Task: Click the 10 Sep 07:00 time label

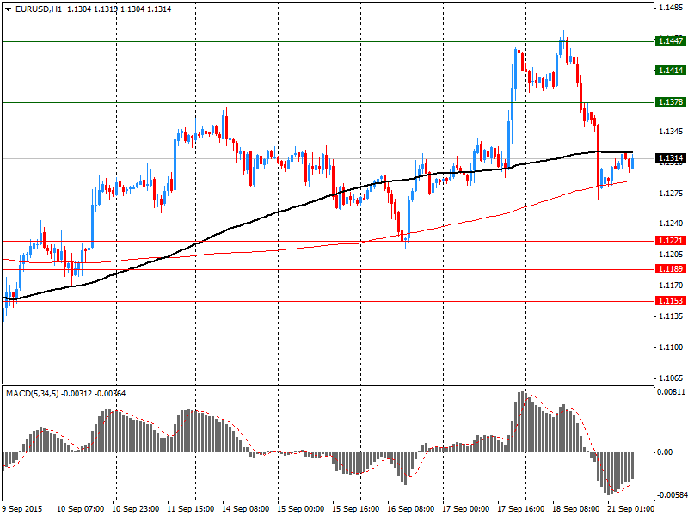Action: [81, 509]
